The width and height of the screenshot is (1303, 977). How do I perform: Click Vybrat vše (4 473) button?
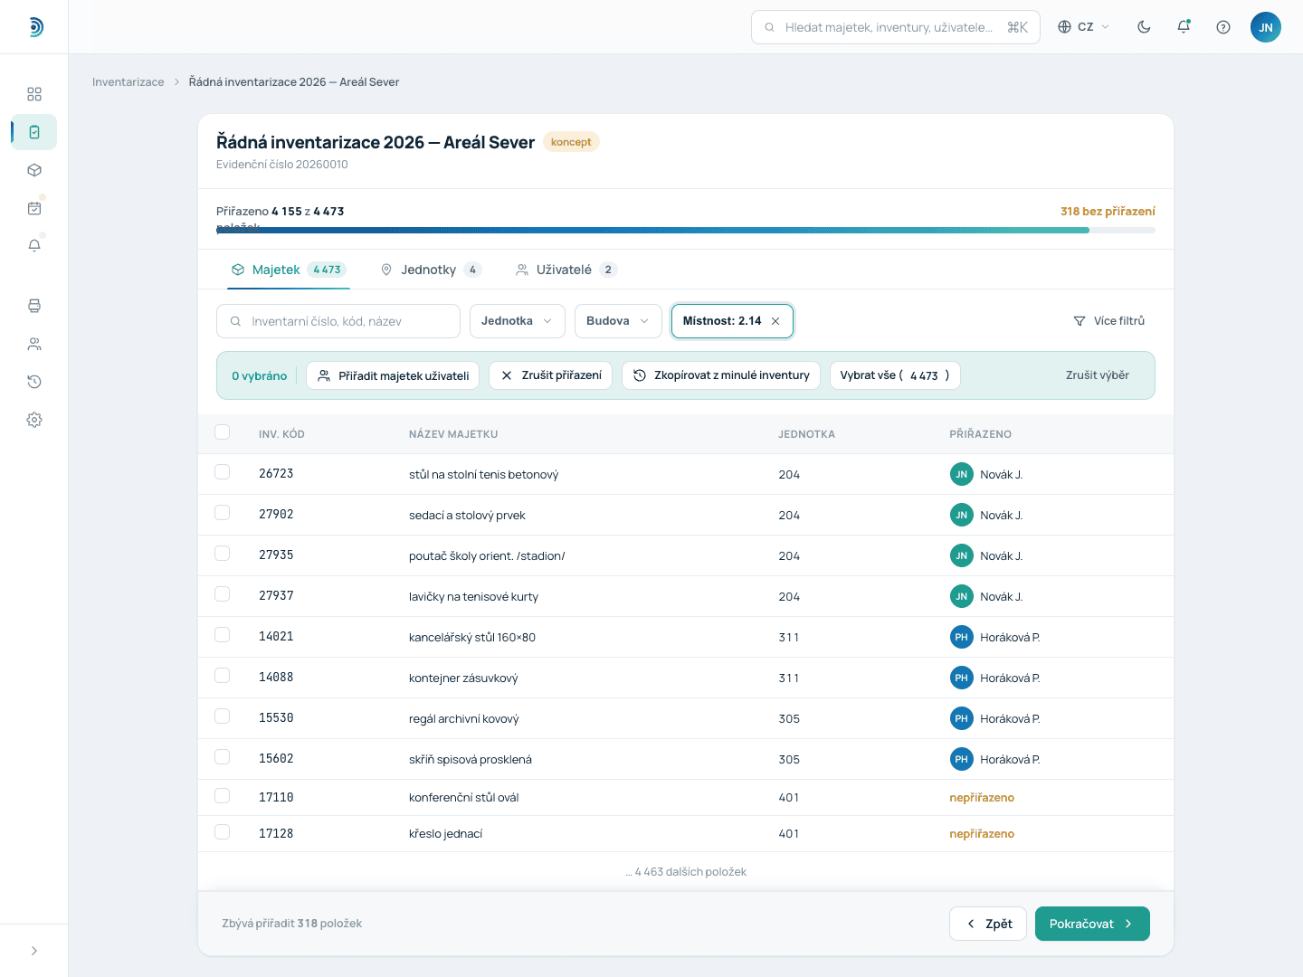tap(895, 375)
